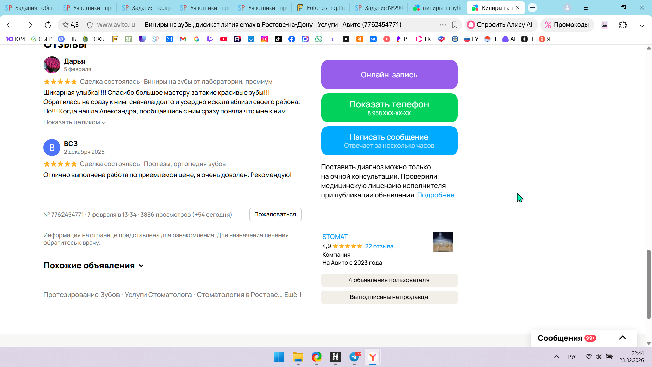The width and height of the screenshot is (652, 367).
Task: Switch to the 'Задание №290' tab
Action: (379, 7)
